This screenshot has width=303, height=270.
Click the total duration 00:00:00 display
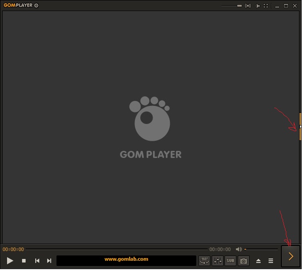pyautogui.click(x=221, y=250)
